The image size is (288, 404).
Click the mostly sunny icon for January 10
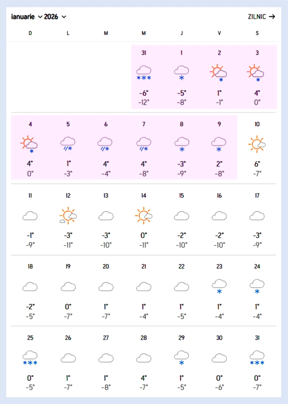point(257,144)
